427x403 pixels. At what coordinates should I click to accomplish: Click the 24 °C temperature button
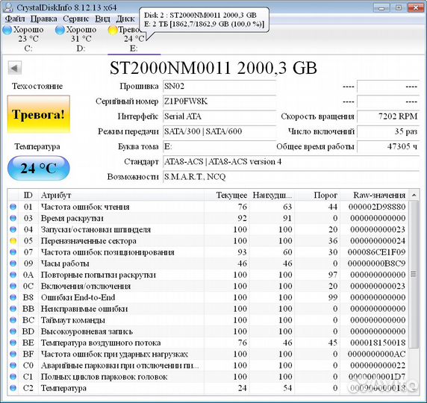tap(38, 168)
